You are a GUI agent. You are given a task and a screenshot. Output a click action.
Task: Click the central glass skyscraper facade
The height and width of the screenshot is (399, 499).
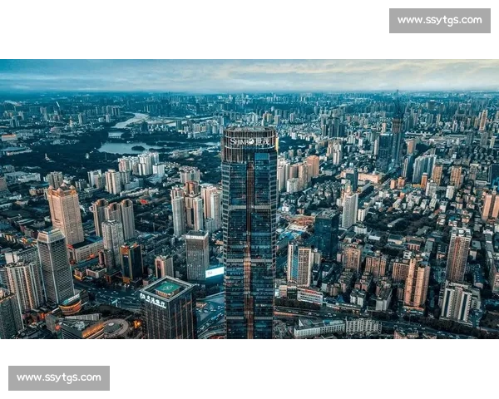(249, 241)
